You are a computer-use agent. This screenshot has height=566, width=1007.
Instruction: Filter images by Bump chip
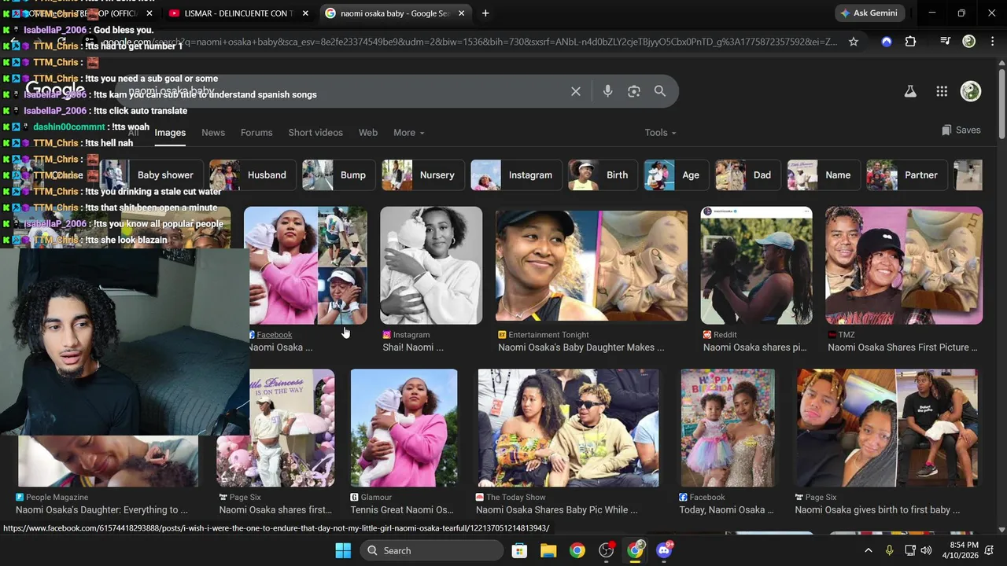point(338,175)
